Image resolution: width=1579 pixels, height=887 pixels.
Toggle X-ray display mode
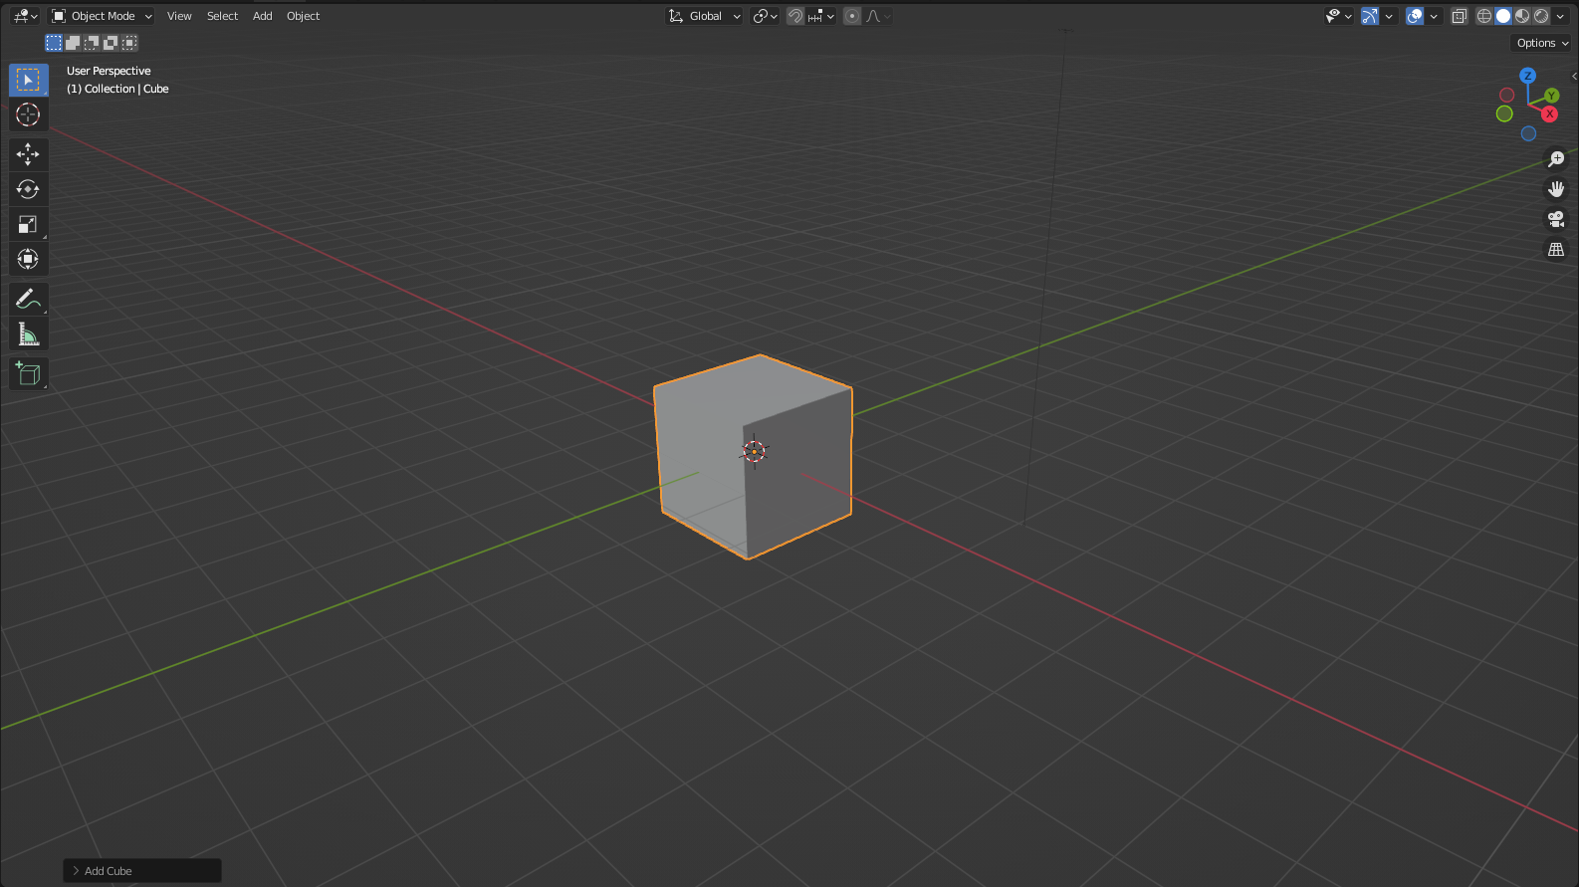[x=1460, y=16]
